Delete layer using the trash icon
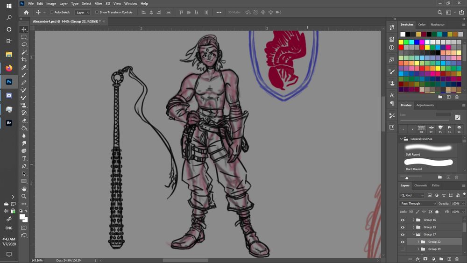Screen dimensions: 467x263 pos(456,259)
